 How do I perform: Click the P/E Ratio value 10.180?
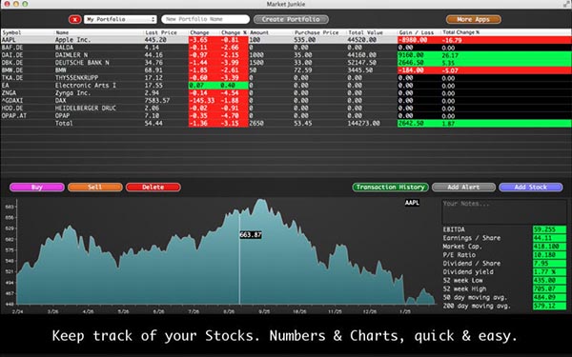(549, 255)
